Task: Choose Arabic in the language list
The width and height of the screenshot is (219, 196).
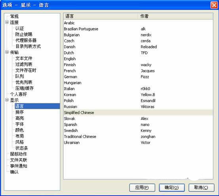Action: click(x=69, y=23)
